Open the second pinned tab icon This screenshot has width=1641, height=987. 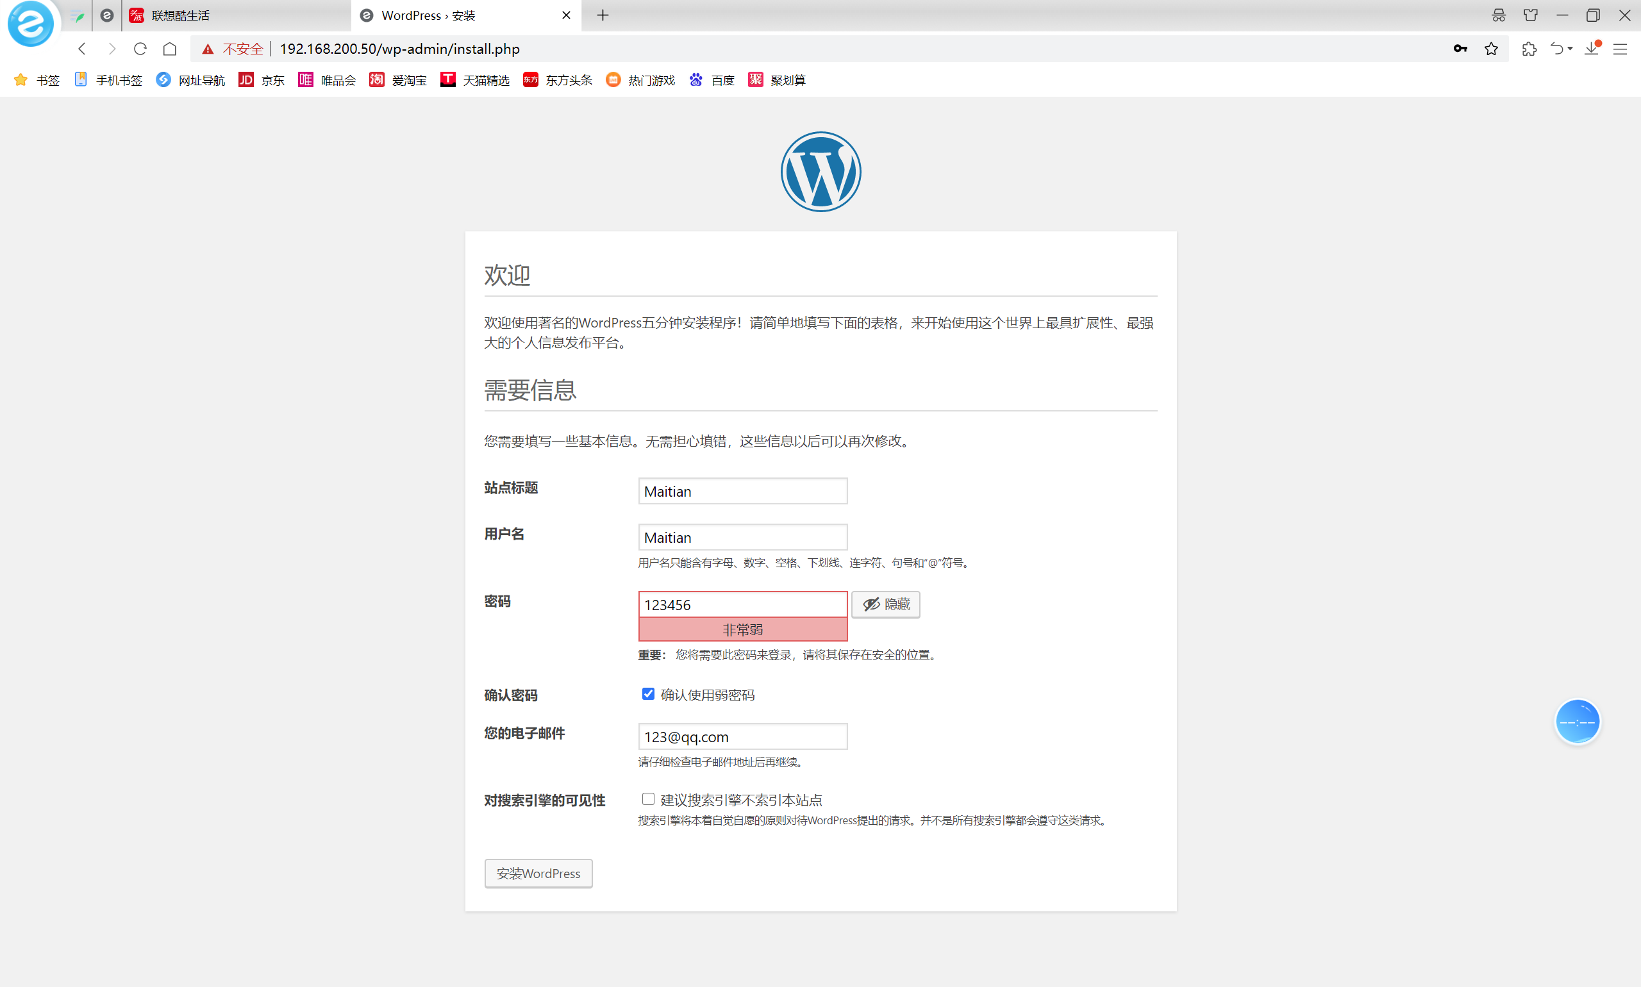[x=106, y=15]
